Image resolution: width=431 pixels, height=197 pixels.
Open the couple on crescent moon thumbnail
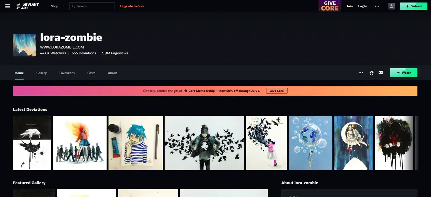pos(354,143)
